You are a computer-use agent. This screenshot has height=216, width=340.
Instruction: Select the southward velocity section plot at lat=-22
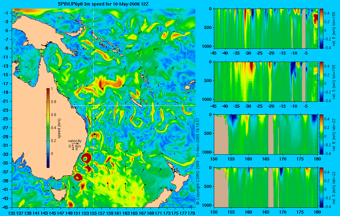266,187
